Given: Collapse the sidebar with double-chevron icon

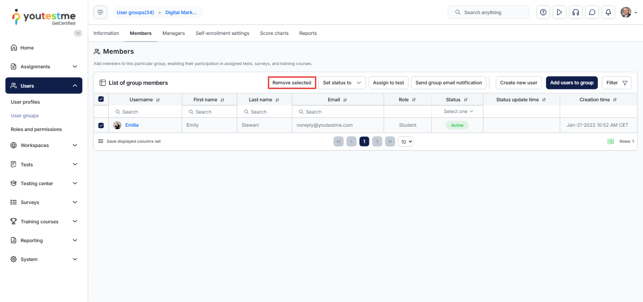Looking at the screenshot, I should tap(78, 33).
